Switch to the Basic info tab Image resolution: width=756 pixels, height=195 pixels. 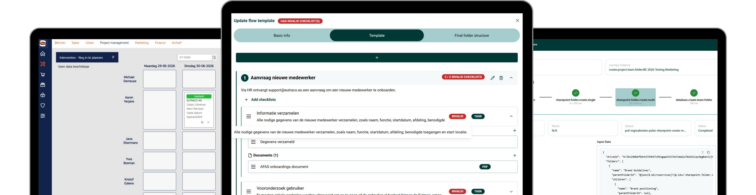click(x=282, y=35)
